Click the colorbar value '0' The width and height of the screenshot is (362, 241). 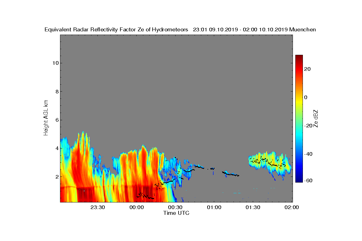tap(306, 97)
